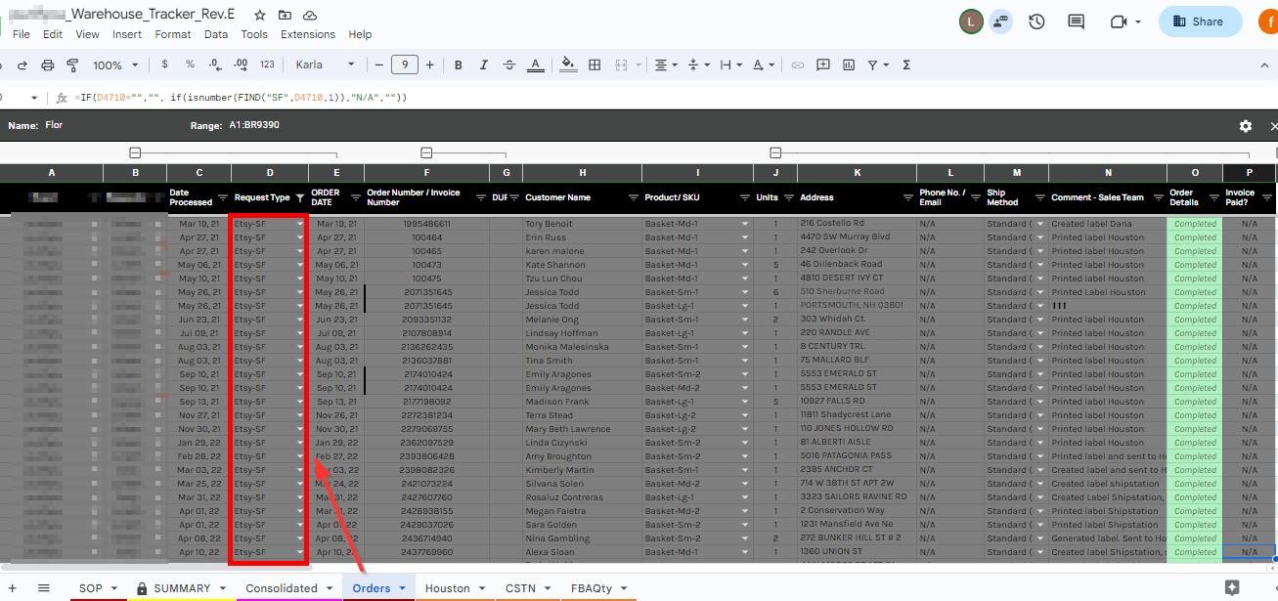Click the insert comment icon
The height and width of the screenshot is (601, 1278).
coord(823,65)
